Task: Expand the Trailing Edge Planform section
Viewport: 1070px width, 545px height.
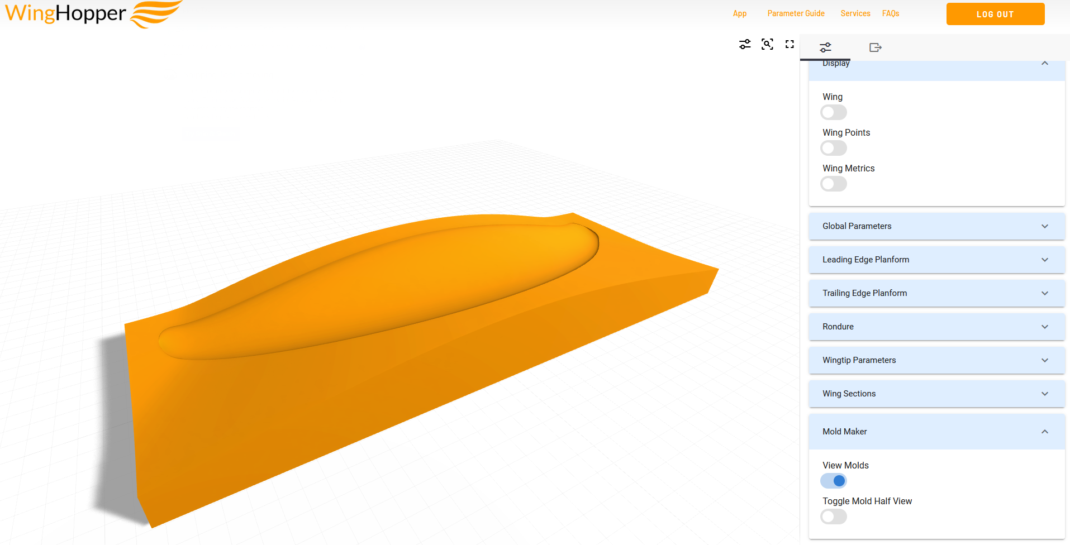Action: pos(936,293)
